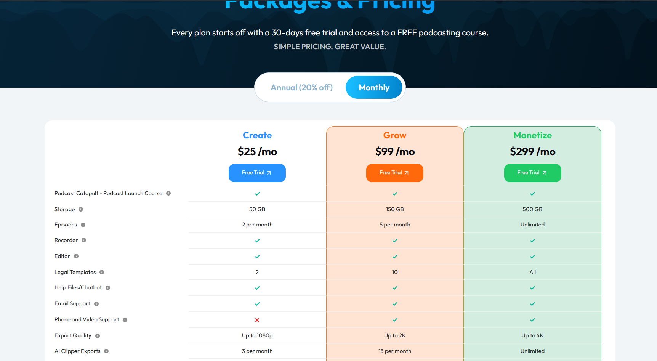Viewport: 657px width, 361px height.
Task: Click the red X for Phone Support
Action: point(257,320)
